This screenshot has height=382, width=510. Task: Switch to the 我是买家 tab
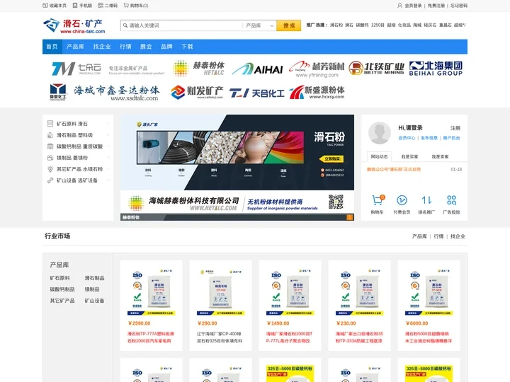[x=409, y=156]
